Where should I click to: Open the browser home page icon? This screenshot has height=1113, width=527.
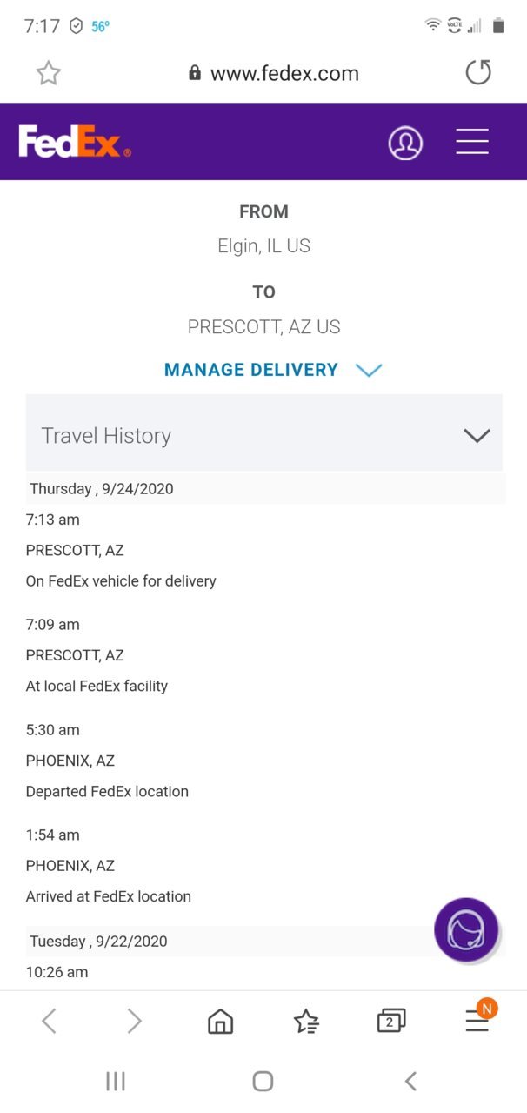(x=221, y=1021)
